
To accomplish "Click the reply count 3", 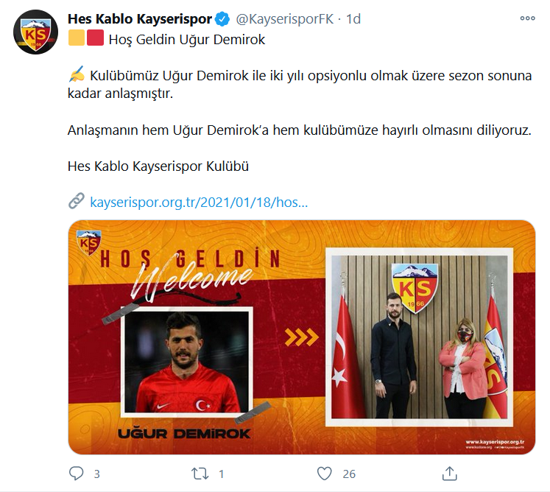I will pos(97,474).
